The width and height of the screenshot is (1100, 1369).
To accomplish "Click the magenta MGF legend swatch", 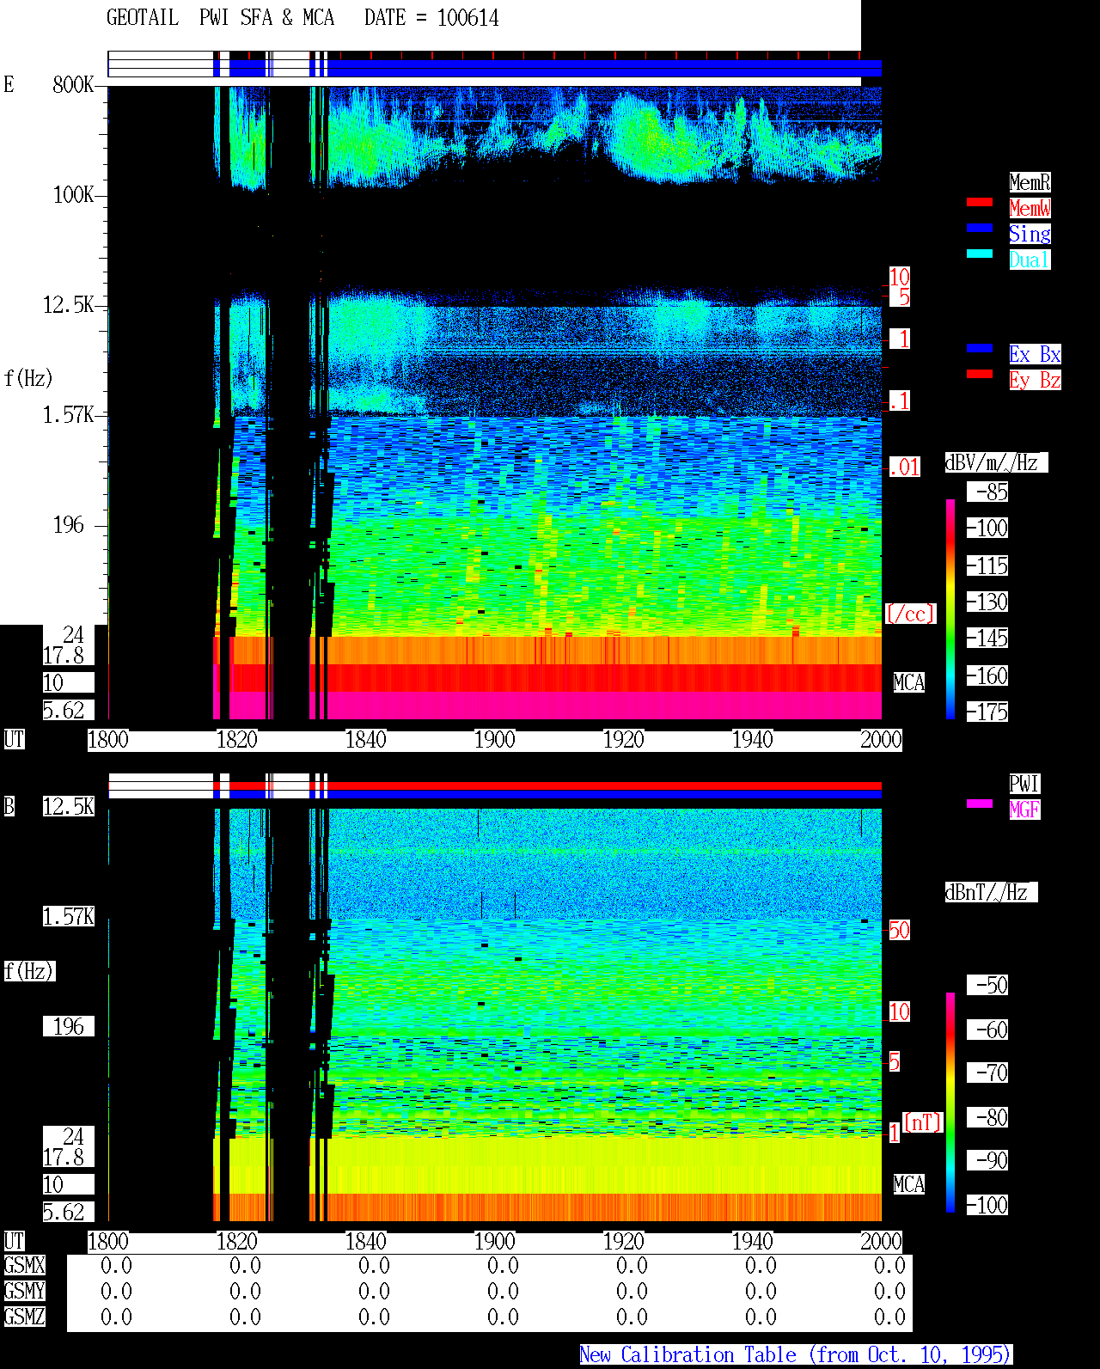I will 980,804.
